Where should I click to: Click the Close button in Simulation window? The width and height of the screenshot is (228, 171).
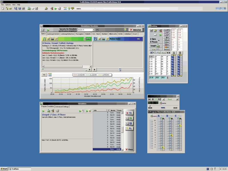coord(129,149)
